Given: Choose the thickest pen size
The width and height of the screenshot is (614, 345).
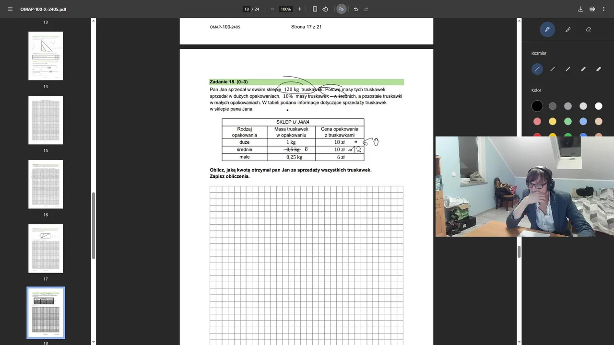Looking at the screenshot, I should 599,69.
